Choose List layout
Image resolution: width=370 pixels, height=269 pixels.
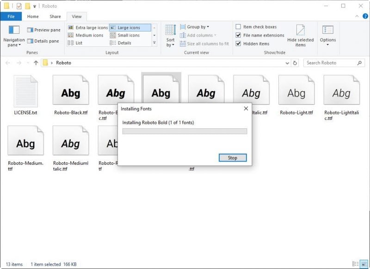(75, 43)
